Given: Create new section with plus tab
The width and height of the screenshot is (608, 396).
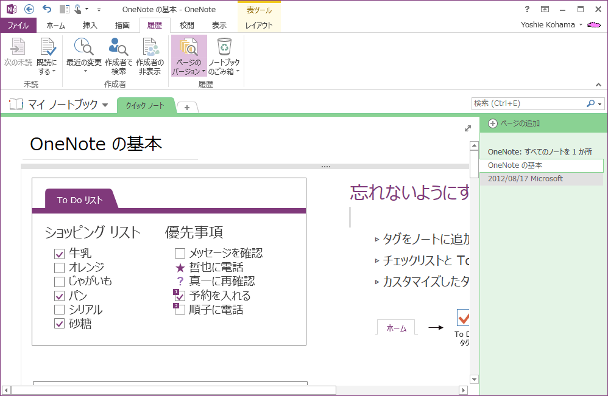Looking at the screenshot, I should (x=187, y=108).
